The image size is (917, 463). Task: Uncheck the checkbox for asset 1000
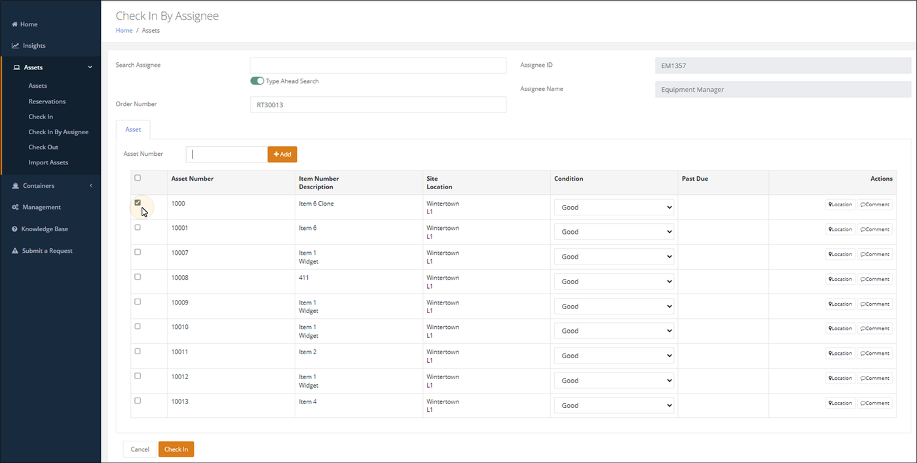click(x=138, y=202)
